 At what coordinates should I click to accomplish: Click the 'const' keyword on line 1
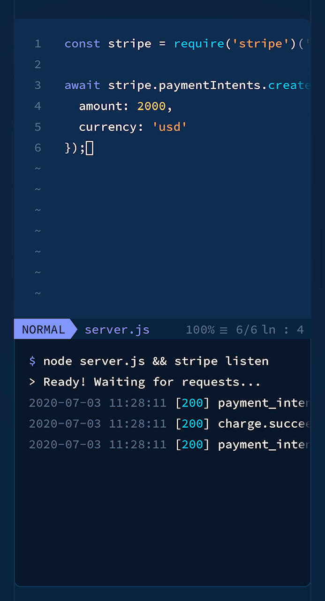[x=82, y=44]
